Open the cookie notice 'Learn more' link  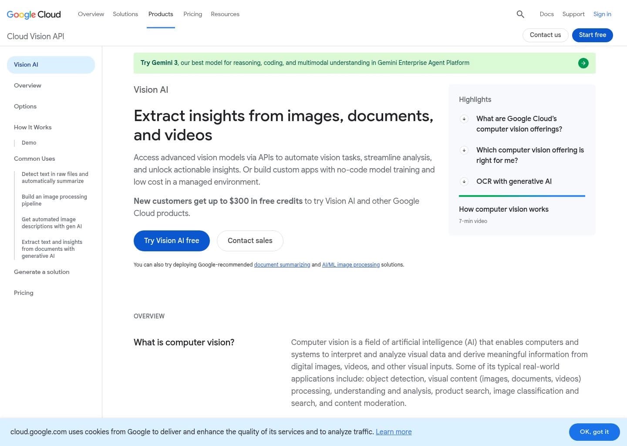point(394,432)
